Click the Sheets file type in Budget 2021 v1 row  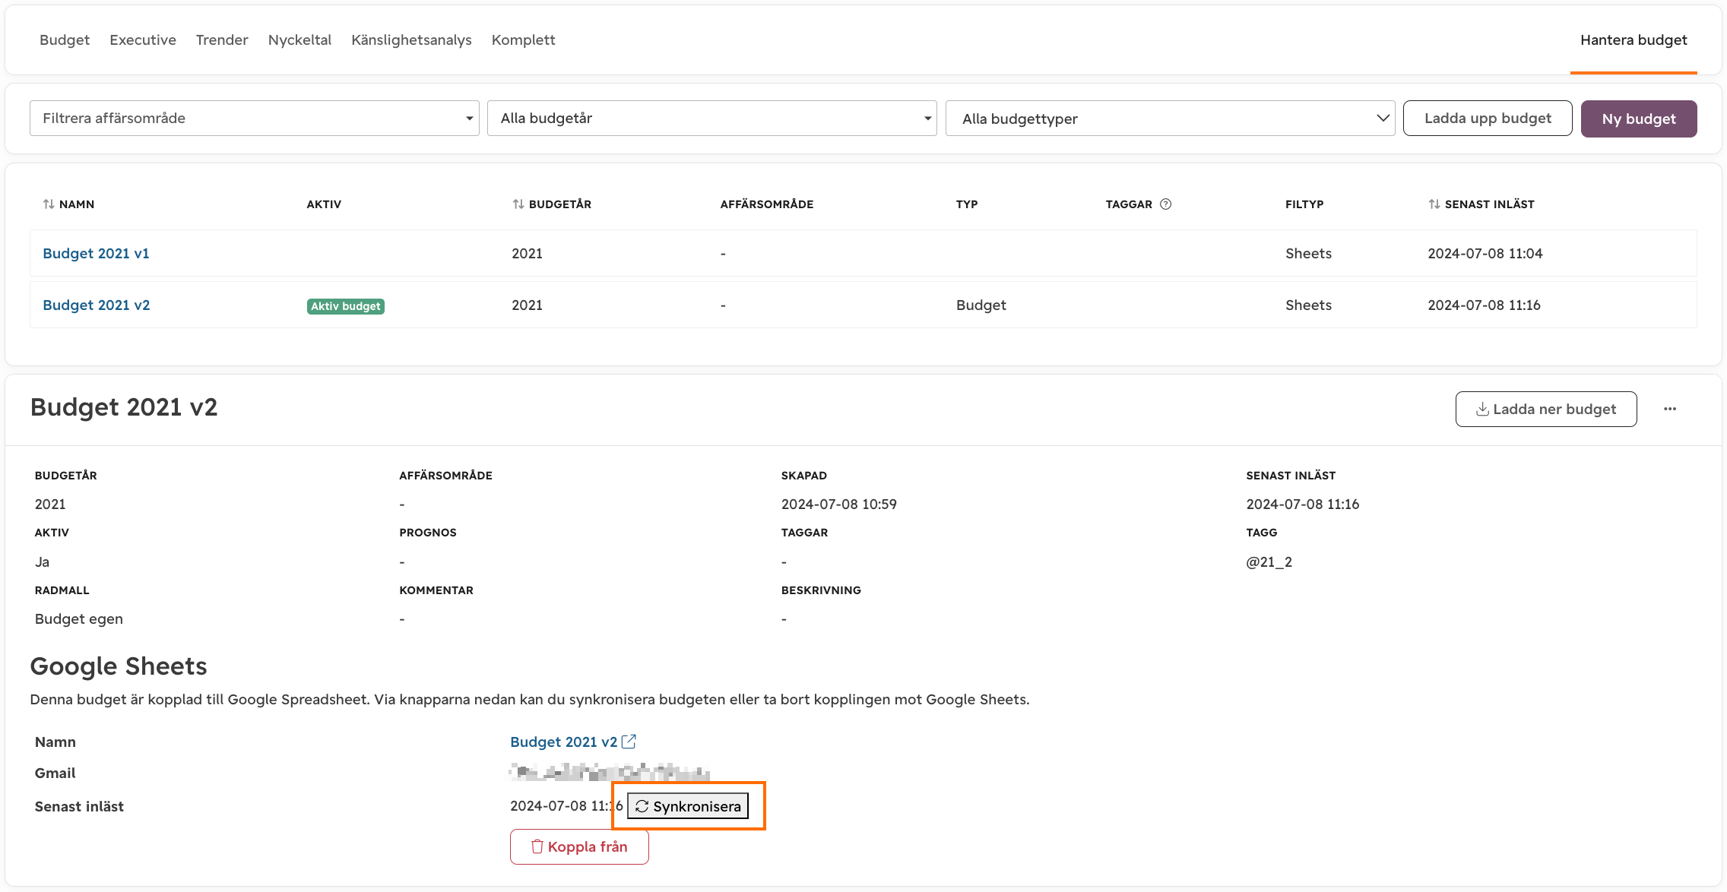tap(1308, 253)
